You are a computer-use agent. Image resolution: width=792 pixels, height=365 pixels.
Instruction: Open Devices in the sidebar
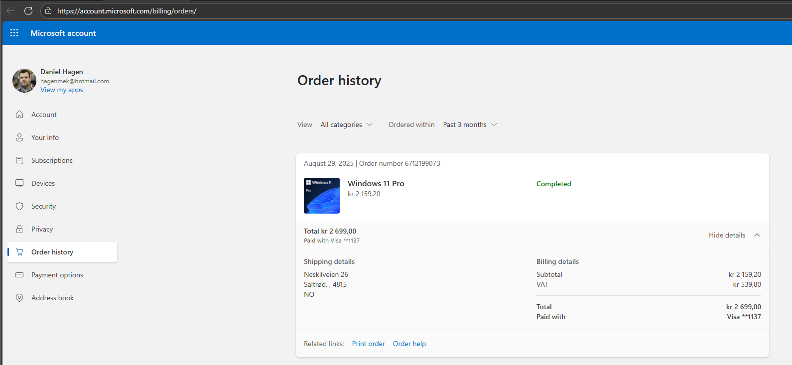[x=62, y=183]
